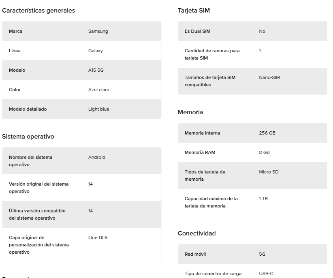The width and height of the screenshot is (333, 278).
Task: Select the Android operating system value
Action: [97, 157]
